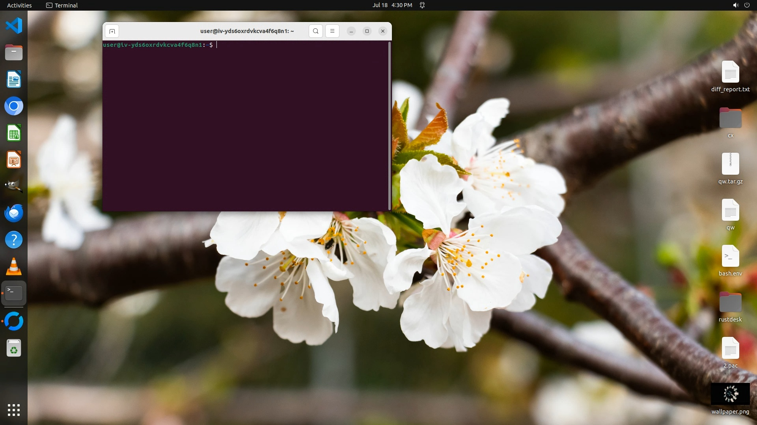Open system volume and power menu

[741, 5]
